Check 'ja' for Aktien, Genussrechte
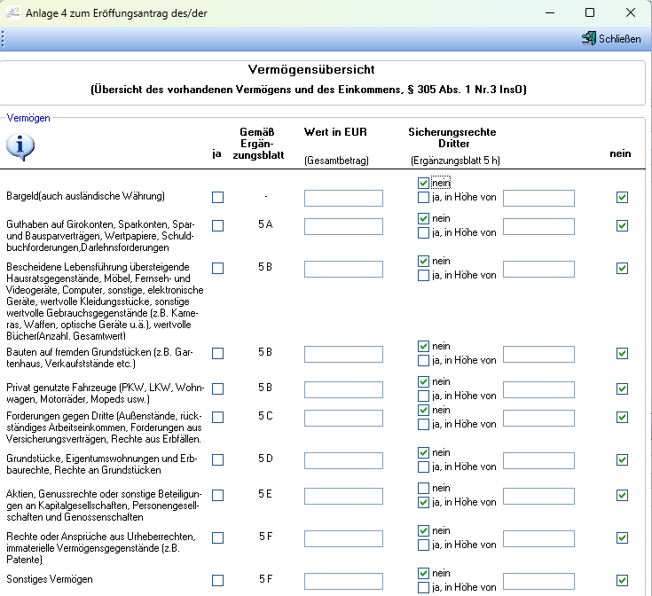 pos(217,495)
